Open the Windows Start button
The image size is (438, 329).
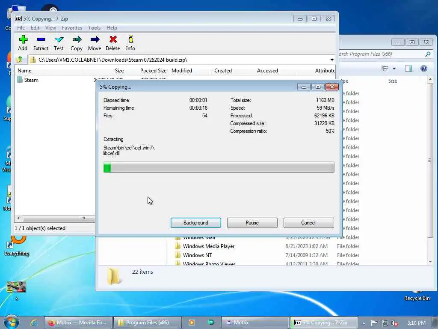(11, 322)
